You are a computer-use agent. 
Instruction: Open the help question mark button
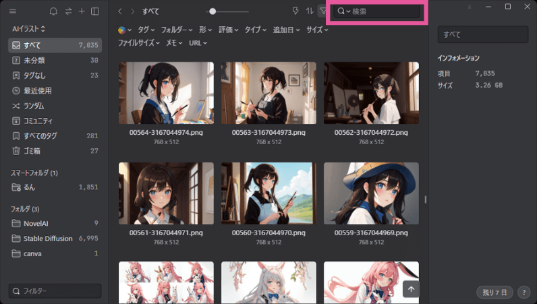click(524, 293)
